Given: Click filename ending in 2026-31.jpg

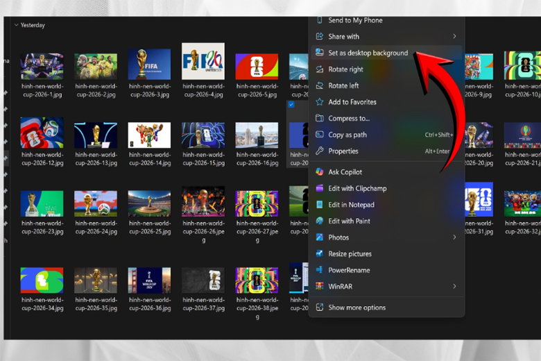Looking at the screenshot, I should pyautogui.click(x=479, y=227).
